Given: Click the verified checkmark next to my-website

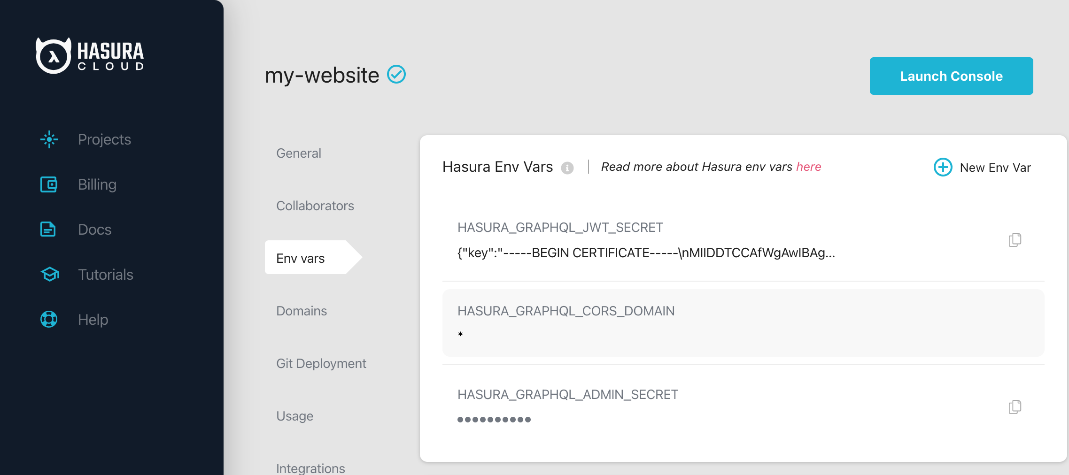Looking at the screenshot, I should pos(396,74).
